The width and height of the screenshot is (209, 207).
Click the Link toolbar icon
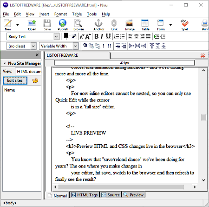click(114, 25)
